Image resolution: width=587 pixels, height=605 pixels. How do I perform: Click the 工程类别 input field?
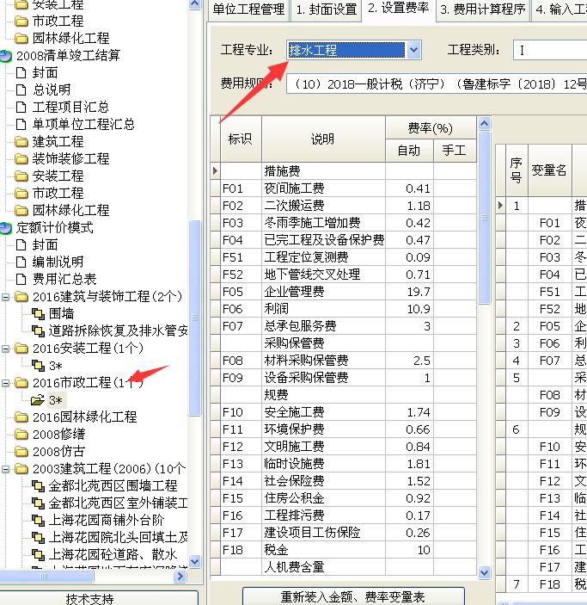click(550, 50)
